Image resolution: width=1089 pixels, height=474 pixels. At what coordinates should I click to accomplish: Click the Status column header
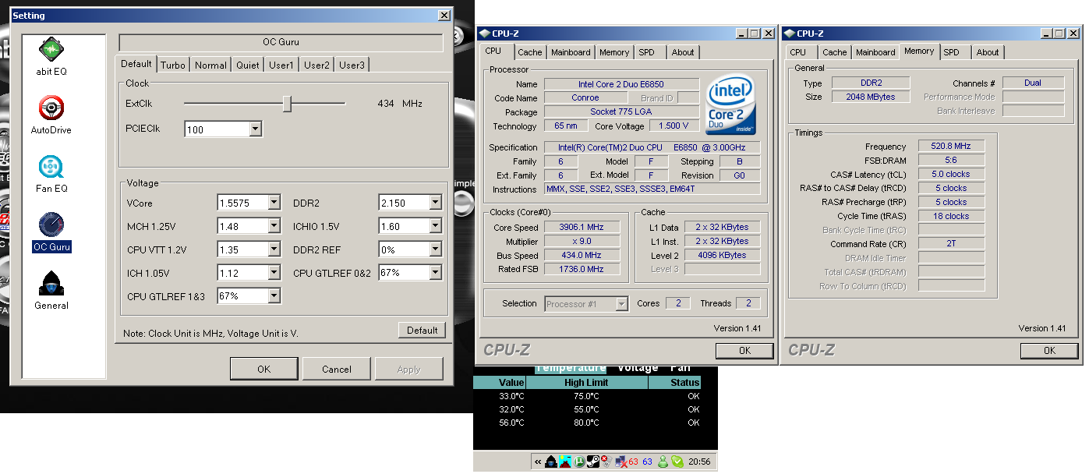point(675,383)
